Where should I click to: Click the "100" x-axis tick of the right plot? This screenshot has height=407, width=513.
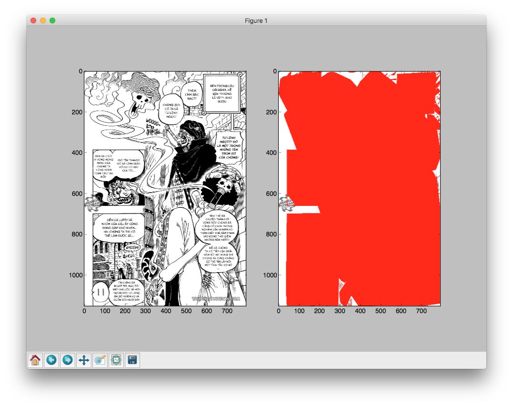pyautogui.click(x=299, y=311)
